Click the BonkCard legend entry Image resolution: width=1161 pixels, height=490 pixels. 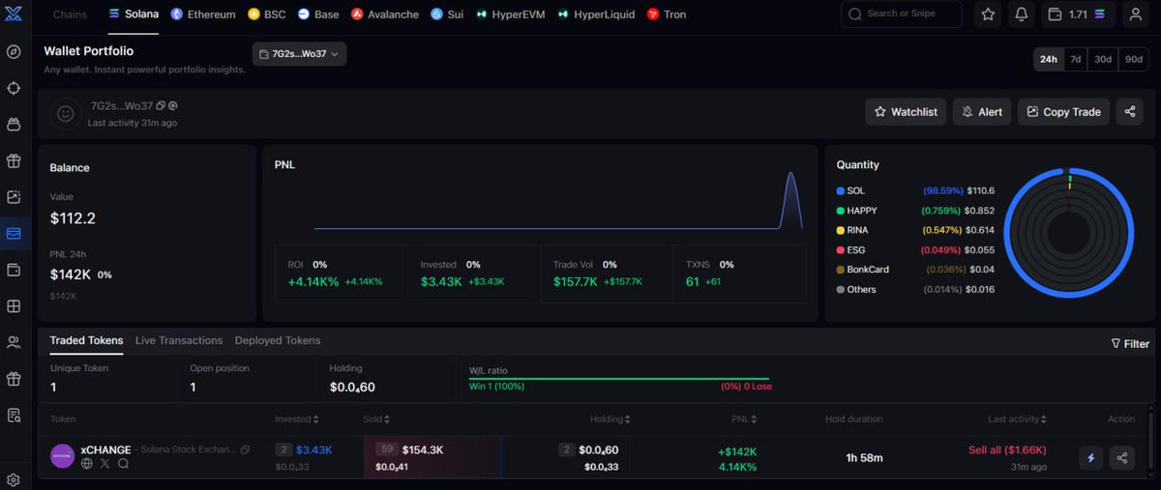[x=915, y=270]
